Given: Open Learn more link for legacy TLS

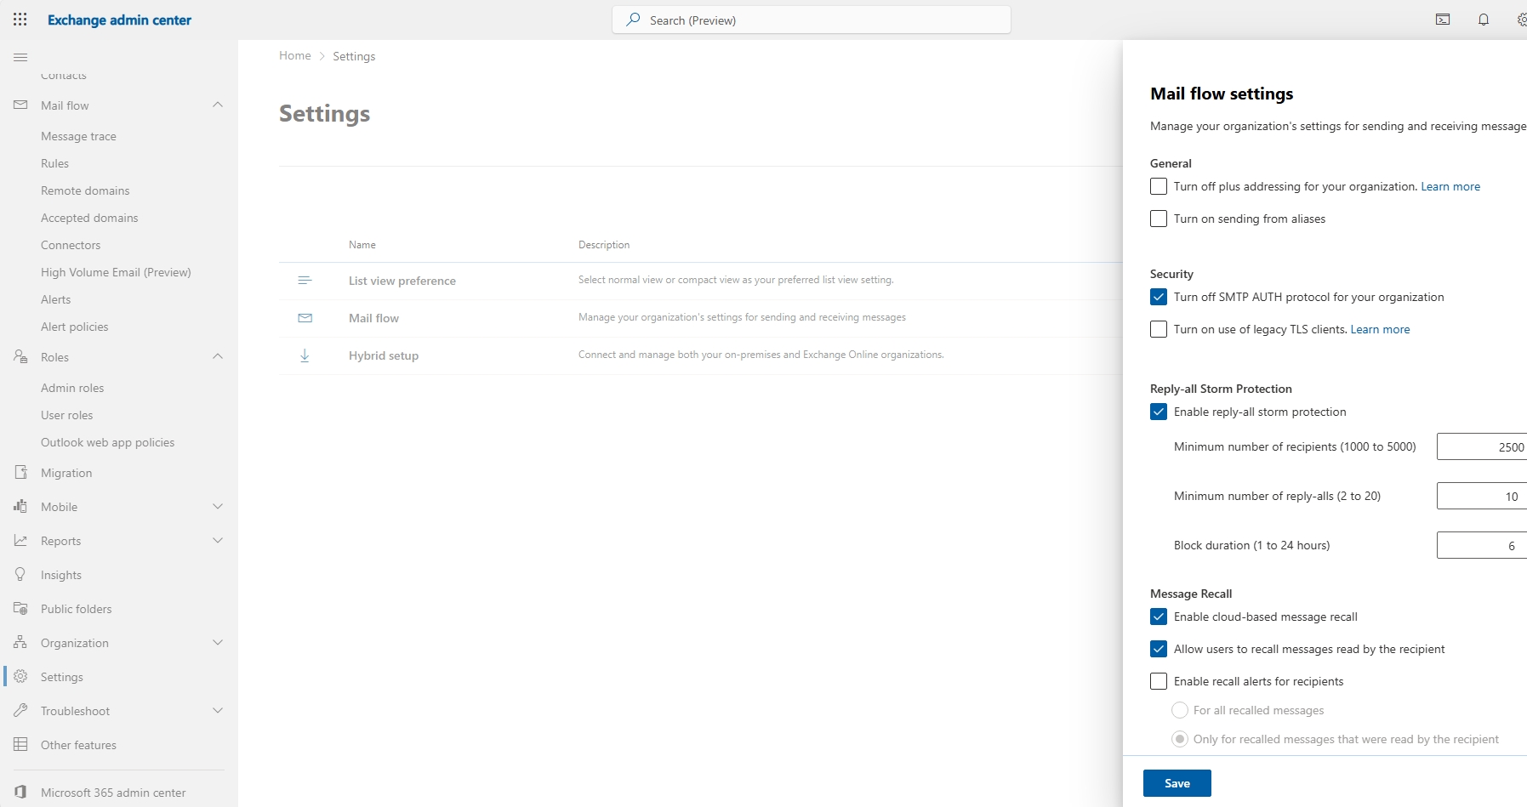Looking at the screenshot, I should [1380, 329].
